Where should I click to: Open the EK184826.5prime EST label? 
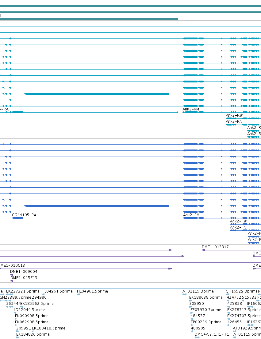coord(33,334)
